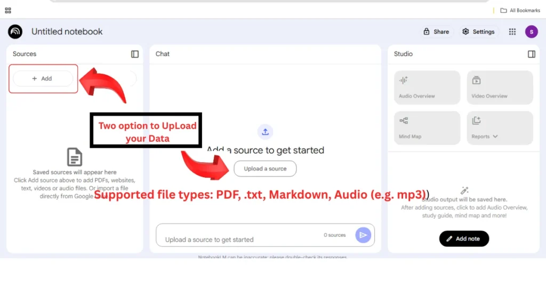Click 'Saved sources will appear here' text
This screenshot has height=287, width=546.
(x=75, y=172)
